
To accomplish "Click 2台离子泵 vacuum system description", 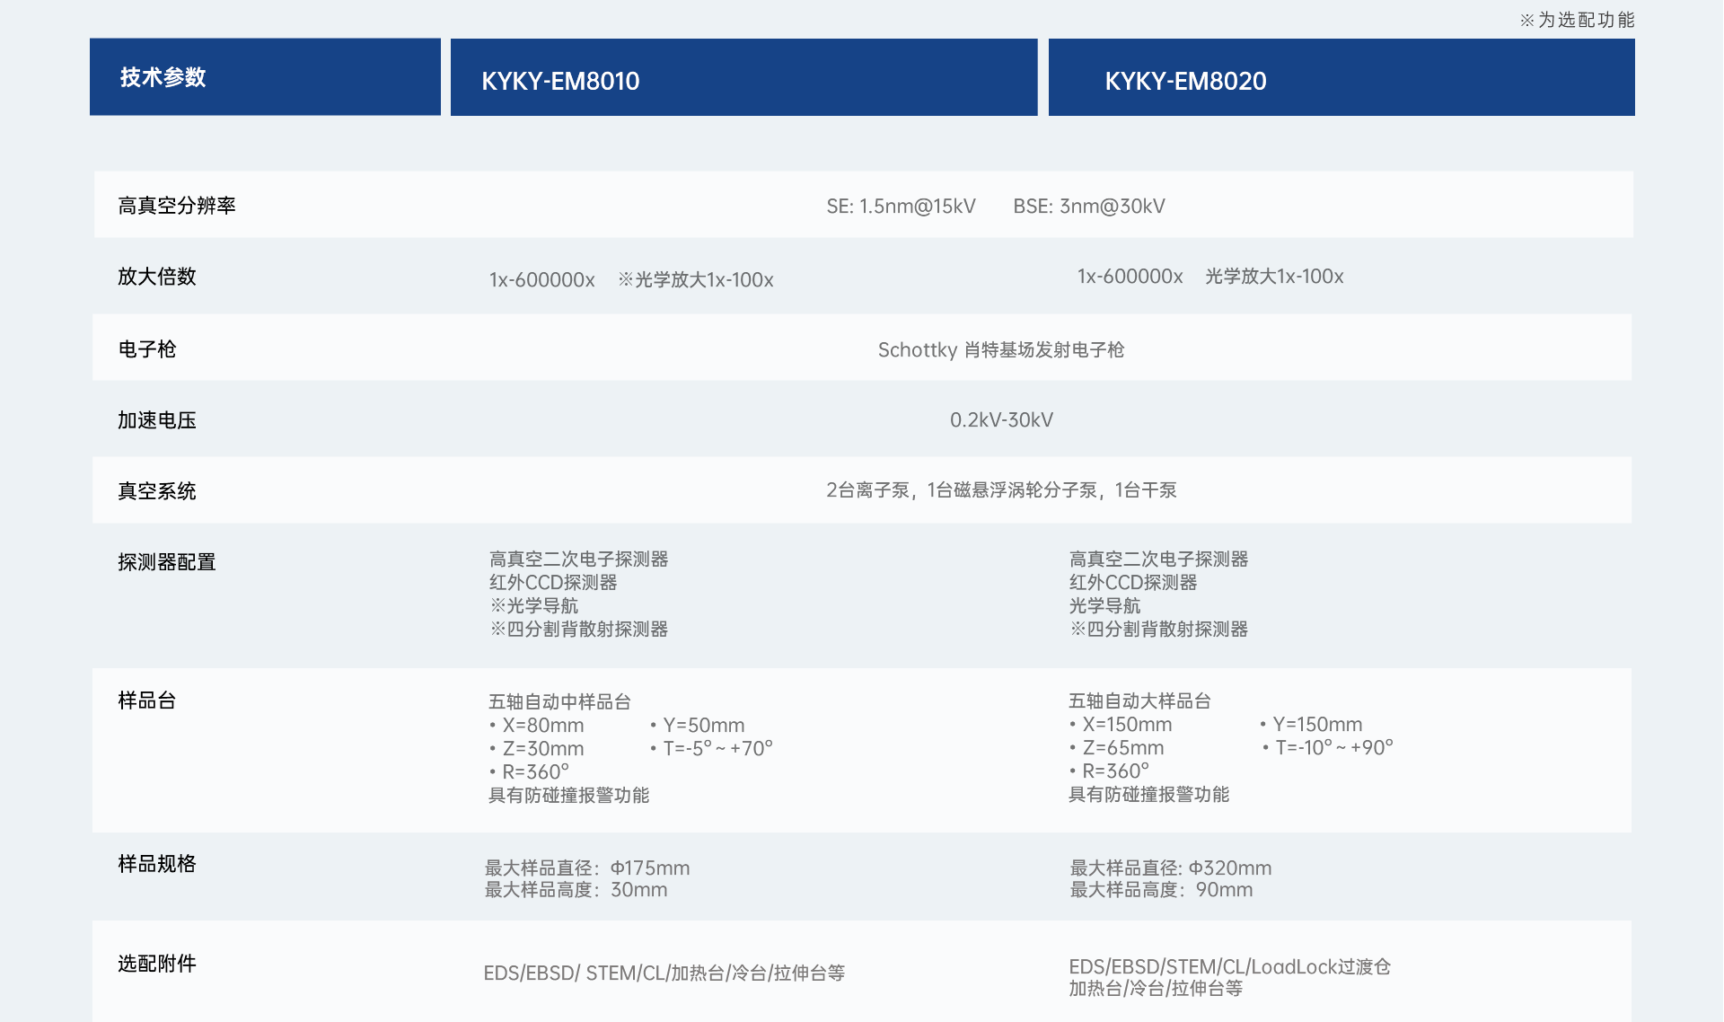I will pos(1001,490).
